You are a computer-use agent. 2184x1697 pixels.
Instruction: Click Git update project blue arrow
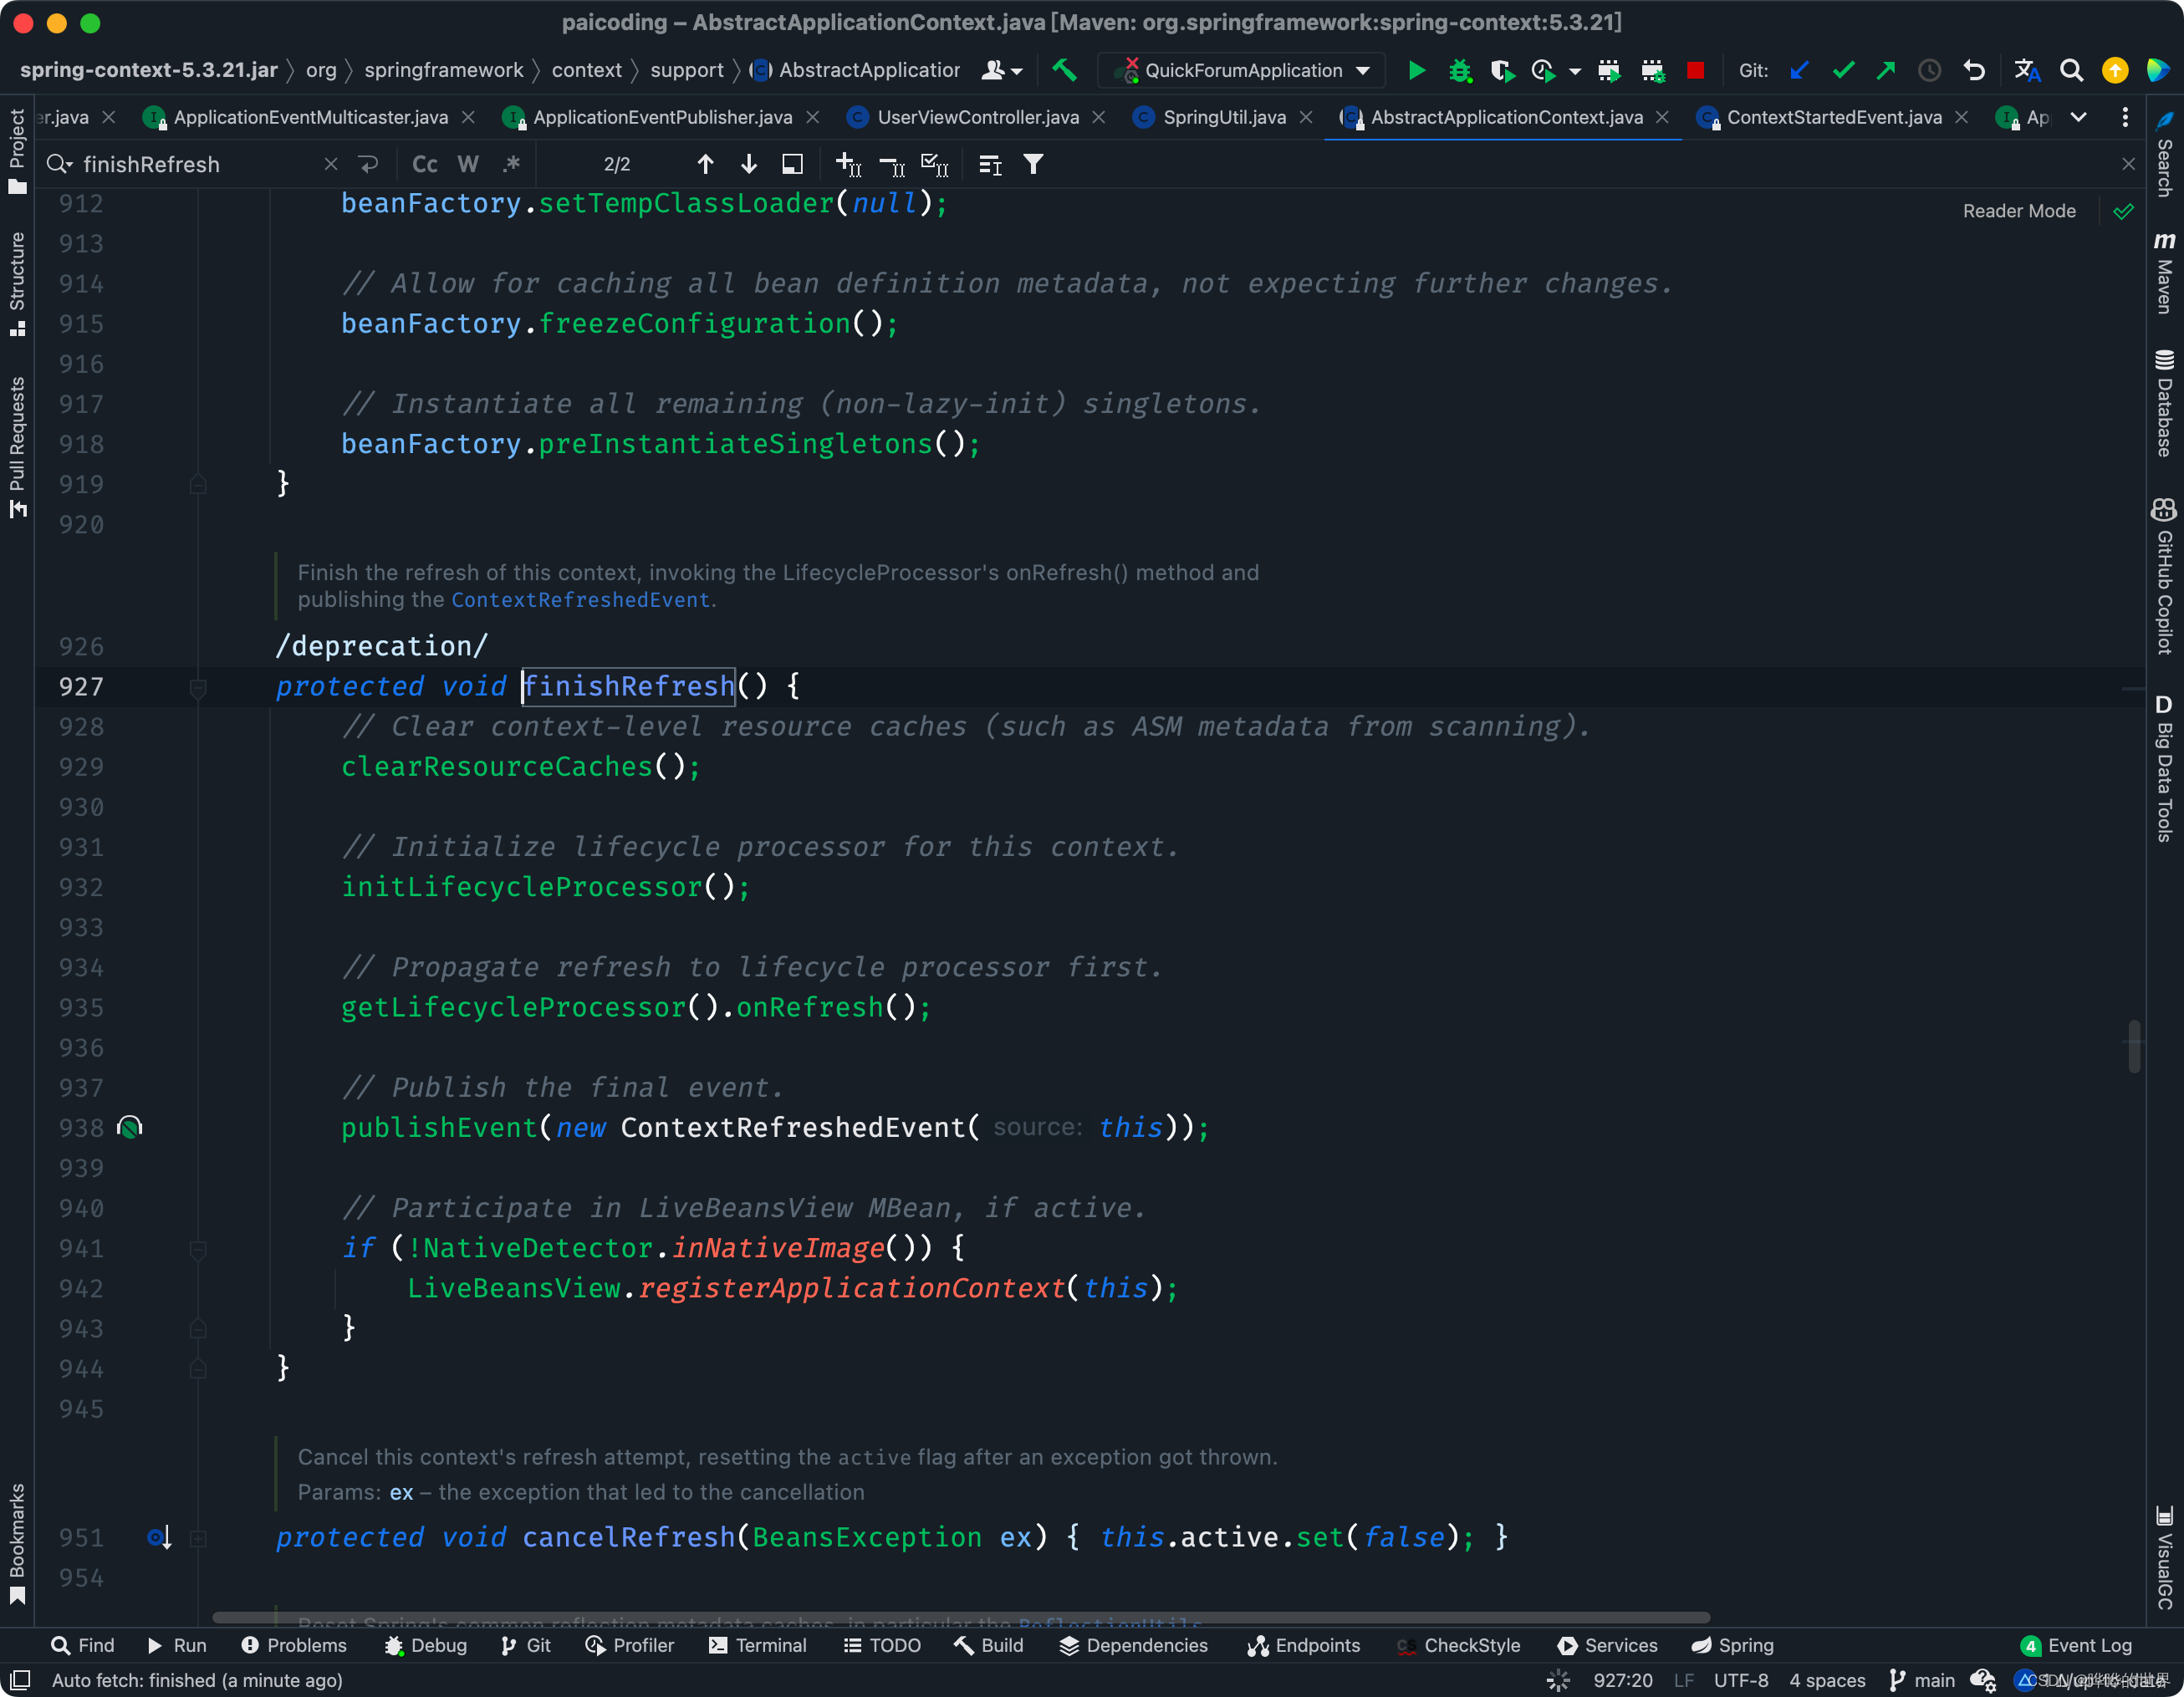coord(1799,70)
